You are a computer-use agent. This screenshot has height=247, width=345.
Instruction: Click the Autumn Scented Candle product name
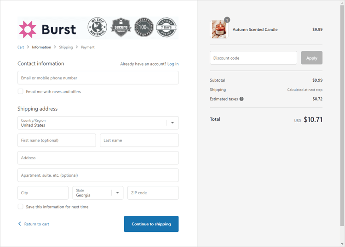255,29
